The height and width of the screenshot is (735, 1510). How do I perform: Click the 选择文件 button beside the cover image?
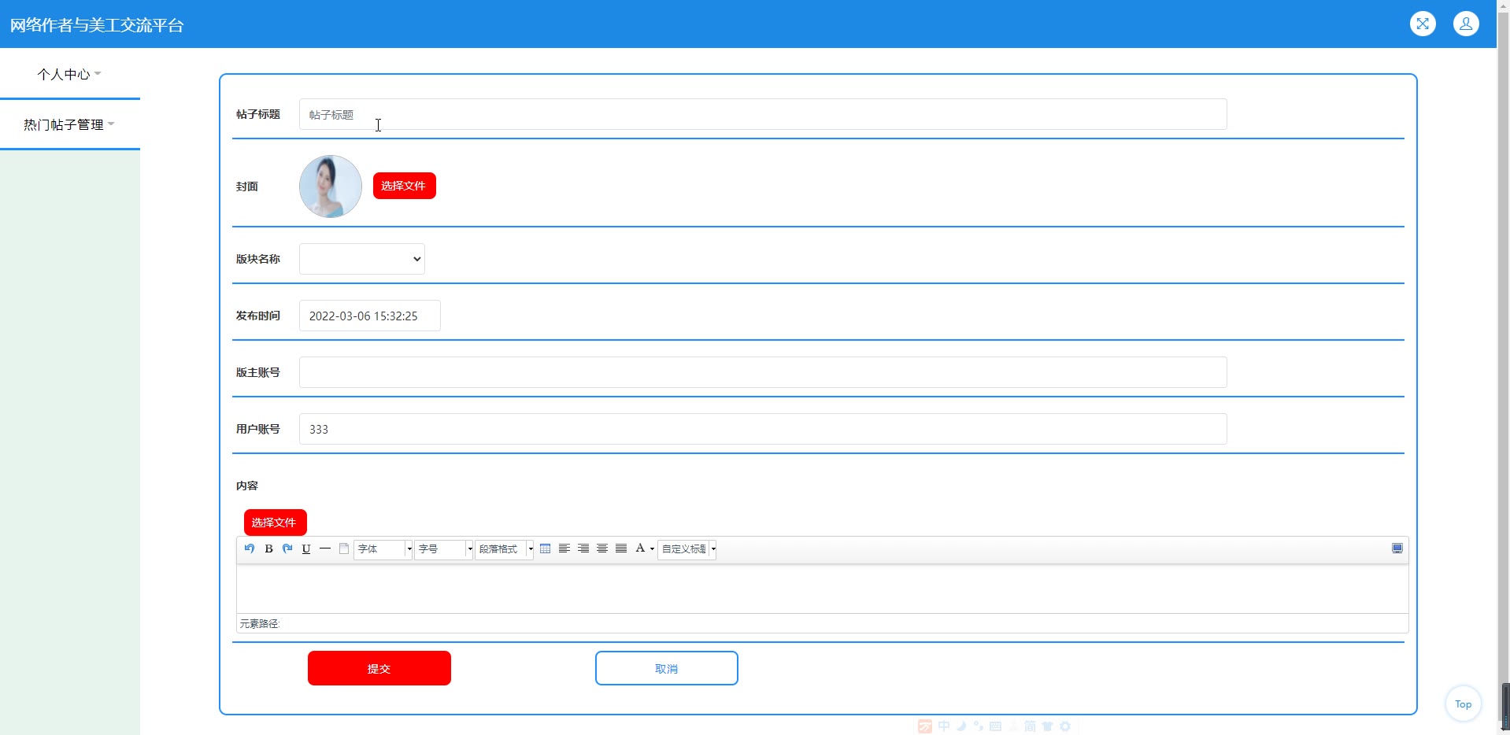coord(405,186)
